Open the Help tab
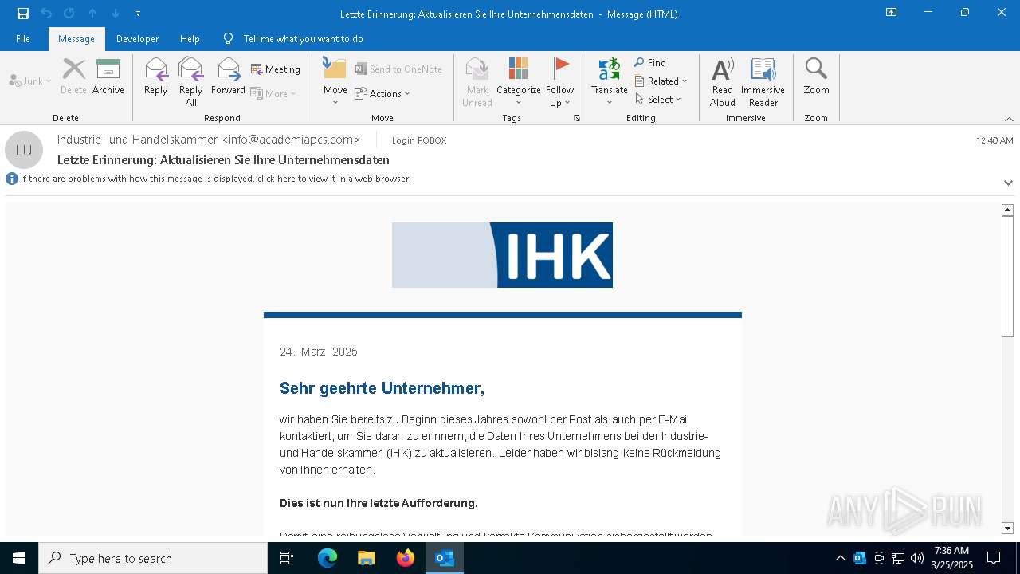The image size is (1020, 574). point(190,39)
